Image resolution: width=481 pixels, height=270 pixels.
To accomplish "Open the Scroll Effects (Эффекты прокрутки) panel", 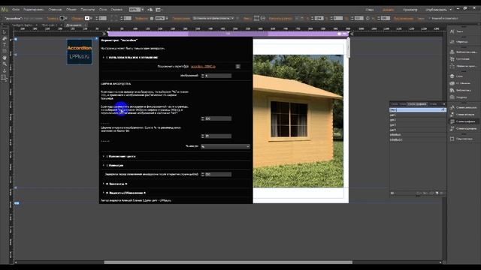I will click(x=463, y=66).
